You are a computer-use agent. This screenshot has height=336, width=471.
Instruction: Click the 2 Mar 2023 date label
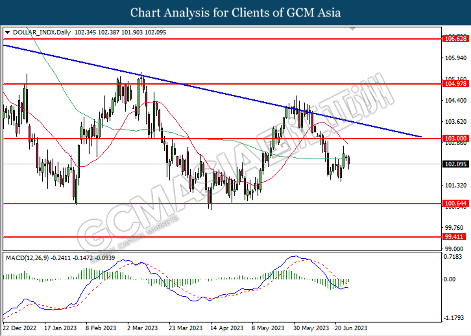pos(142,328)
